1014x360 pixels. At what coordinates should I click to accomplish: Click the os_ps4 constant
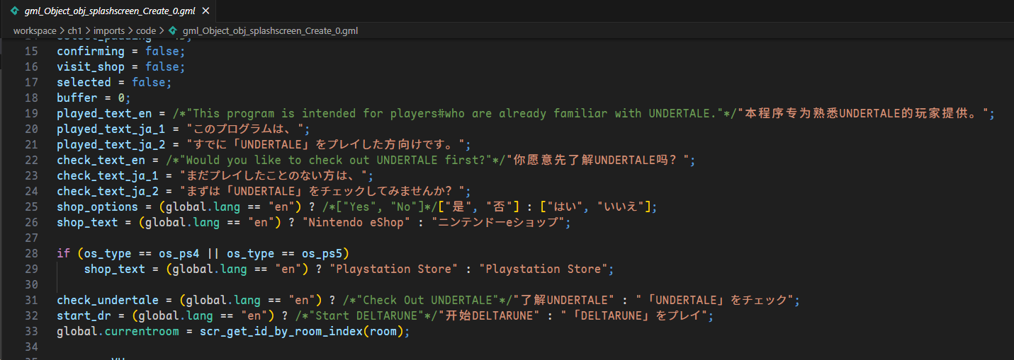pyautogui.click(x=180, y=253)
